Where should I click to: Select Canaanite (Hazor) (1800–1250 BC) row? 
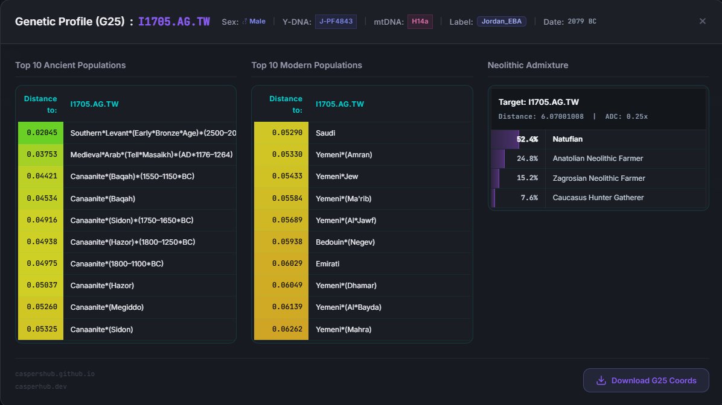coord(127,242)
